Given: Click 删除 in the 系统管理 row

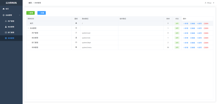Looking at the screenshot, I should pos(206,28).
